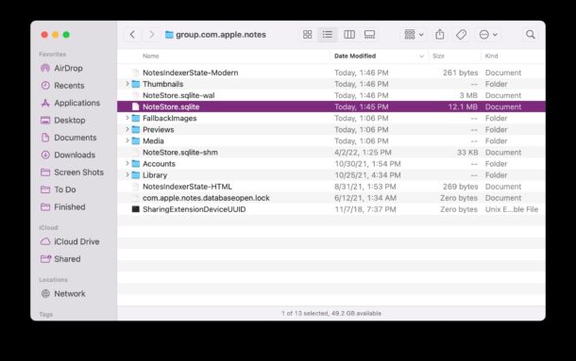Open the Share button menu
Screen dimensions: 576x361
tap(440, 35)
